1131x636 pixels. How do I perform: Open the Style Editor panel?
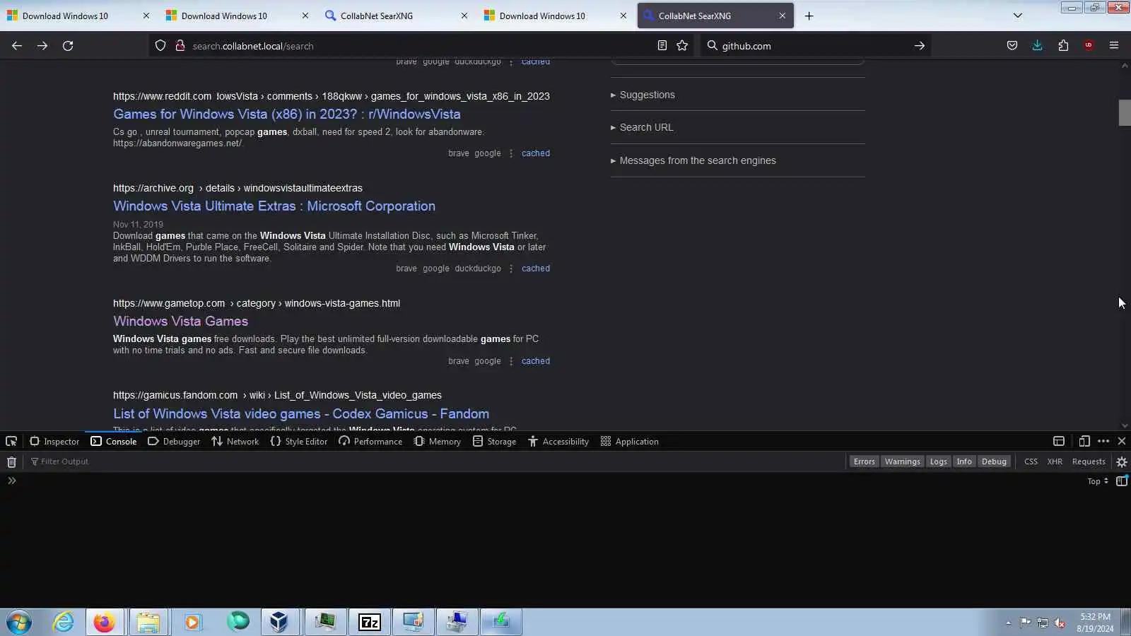[x=299, y=442]
